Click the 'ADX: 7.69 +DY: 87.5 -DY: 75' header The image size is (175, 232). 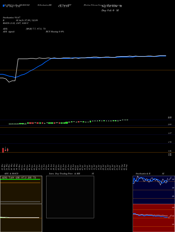[19, 178]
